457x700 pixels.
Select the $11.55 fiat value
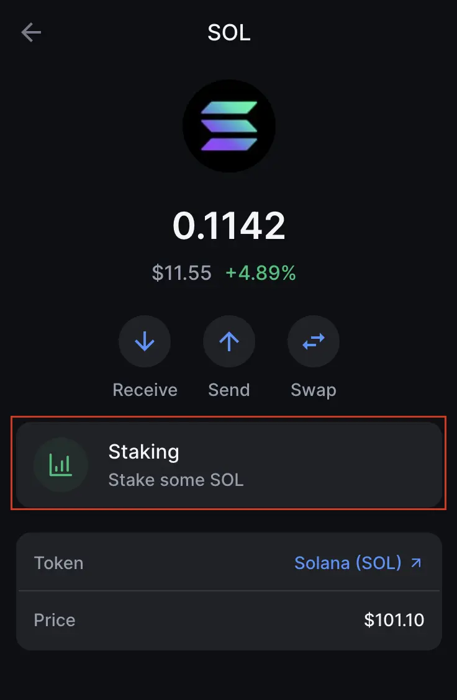click(x=182, y=273)
